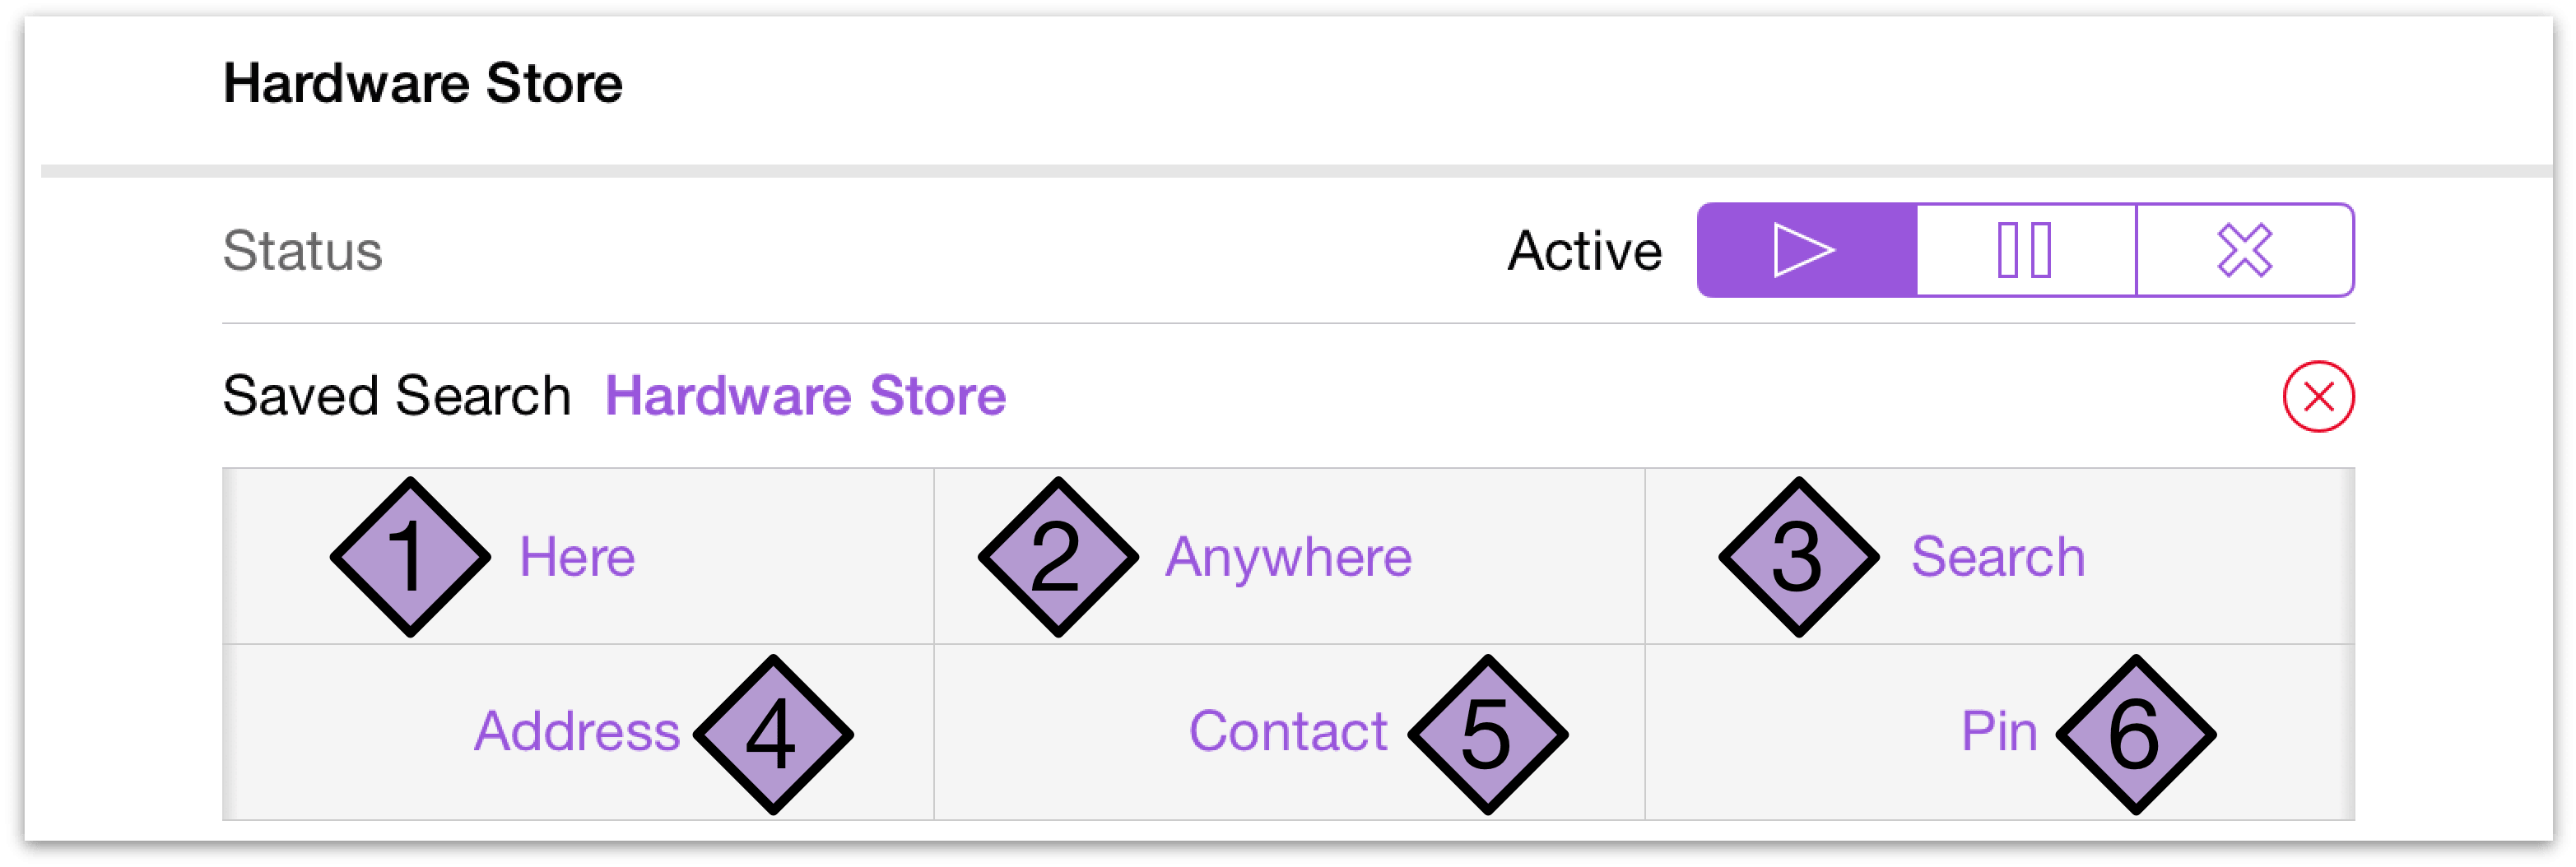The height and width of the screenshot is (867, 2576).
Task: Select the Contact location option
Action: [x=1288, y=731]
